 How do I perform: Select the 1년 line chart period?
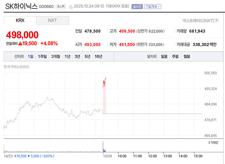point(67,57)
